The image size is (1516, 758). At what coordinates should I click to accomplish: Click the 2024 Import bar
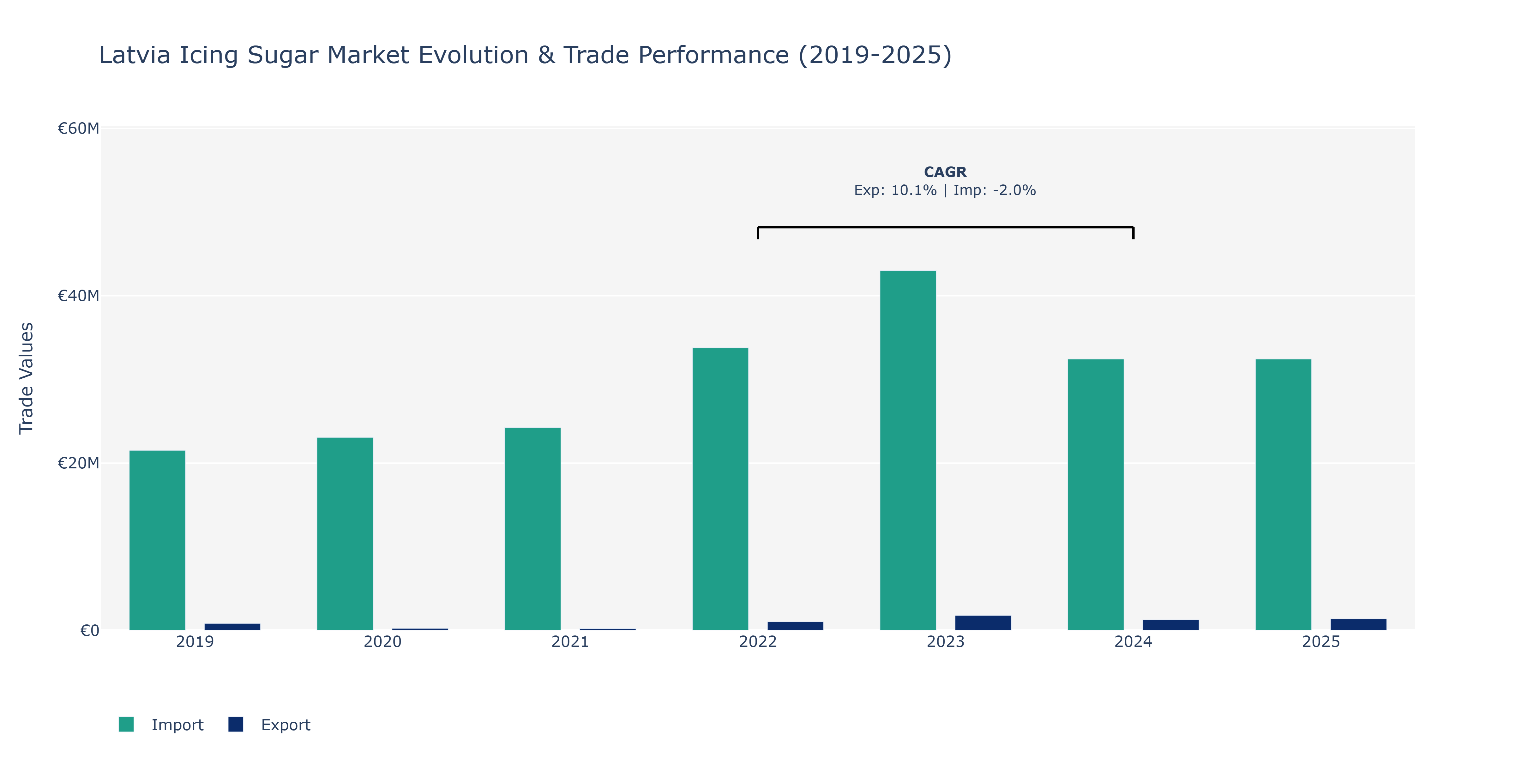coord(1096,495)
